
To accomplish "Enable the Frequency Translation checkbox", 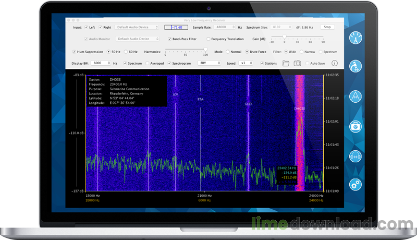I will pos(208,39).
